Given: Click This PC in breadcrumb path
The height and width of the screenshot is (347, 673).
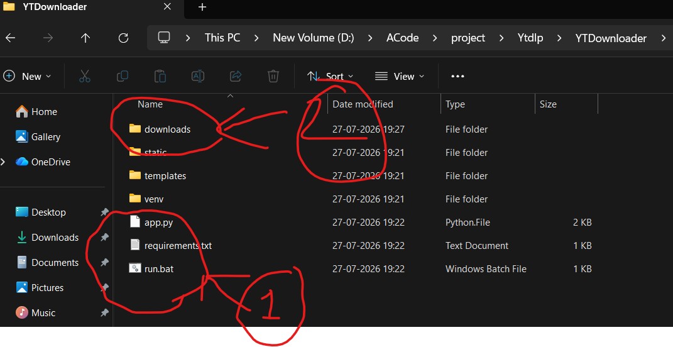Looking at the screenshot, I should click(x=222, y=38).
